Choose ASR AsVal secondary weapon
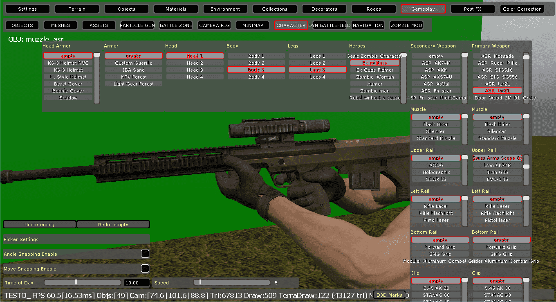556x302 pixels. pos(436,84)
